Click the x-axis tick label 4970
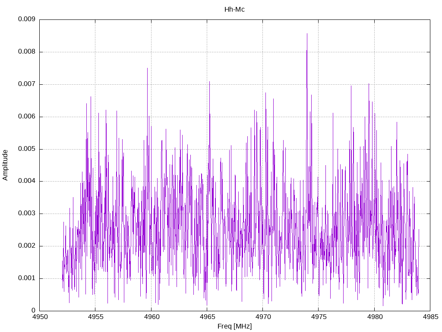The height and width of the screenshot is (332, 442). pyautogui.click(x=263, y=317)
